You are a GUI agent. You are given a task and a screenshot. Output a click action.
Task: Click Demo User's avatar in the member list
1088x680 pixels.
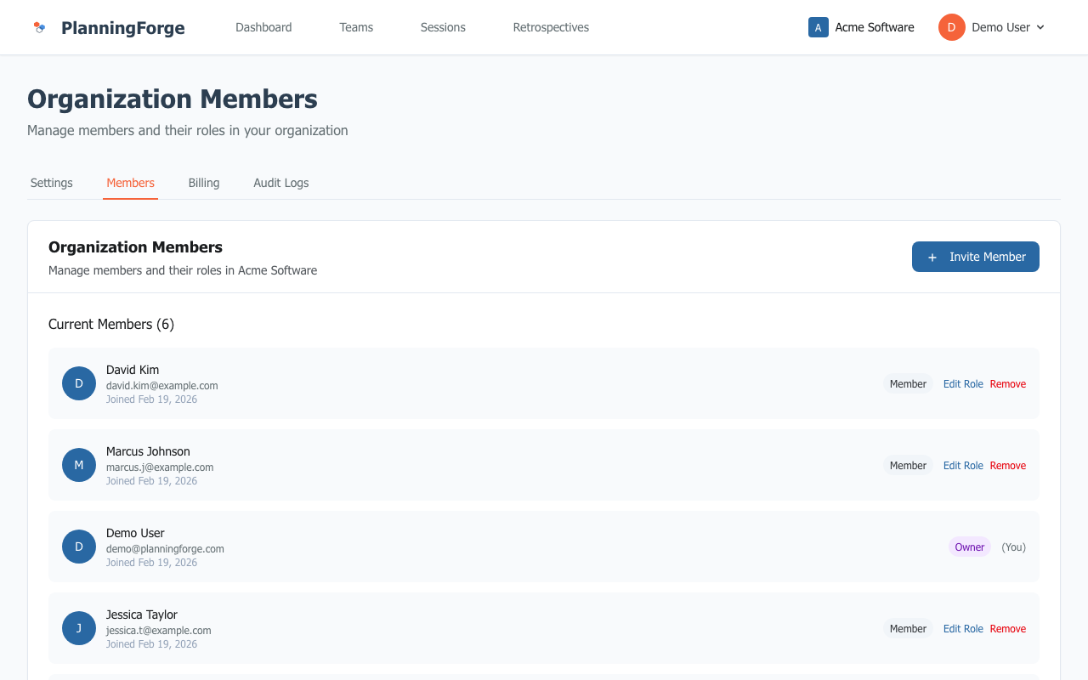78,547
